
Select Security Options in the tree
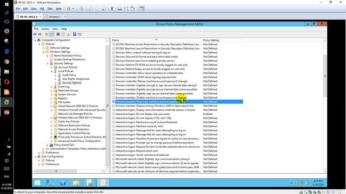coord(71,82)
